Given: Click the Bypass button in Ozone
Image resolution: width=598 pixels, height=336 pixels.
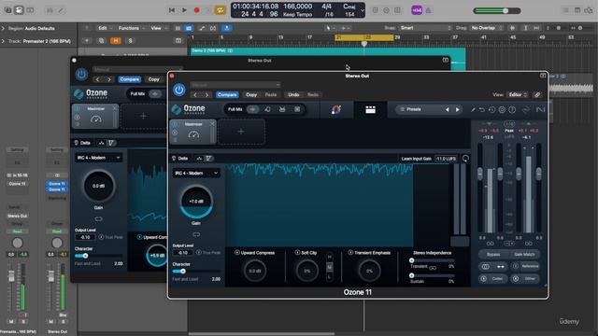Looking at the screenshot, I should [x=493, y=254].
